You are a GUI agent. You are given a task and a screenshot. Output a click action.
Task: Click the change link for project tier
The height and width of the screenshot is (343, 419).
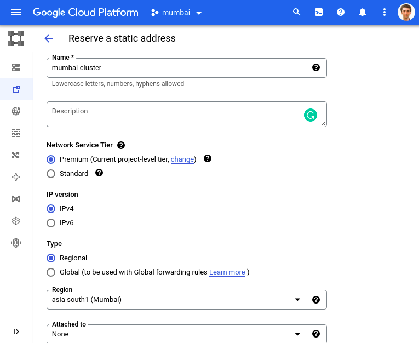(x=182, y=159)
